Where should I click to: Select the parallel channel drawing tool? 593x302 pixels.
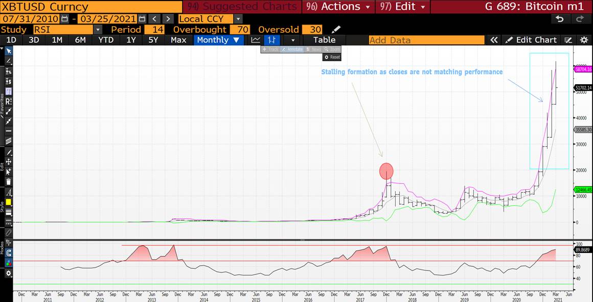[x=8, y=141]
